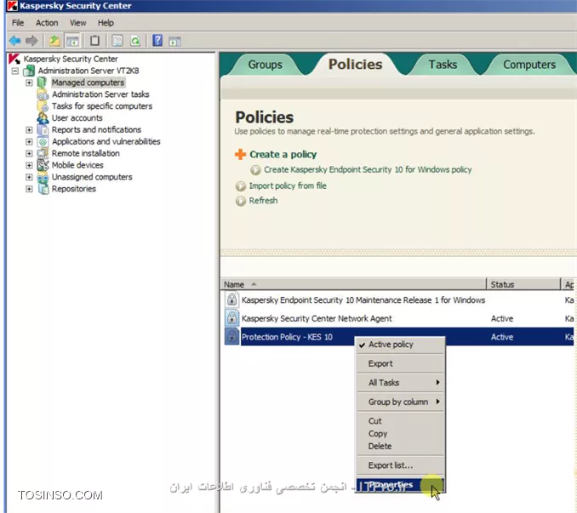Sort by the Status column header
577x513 pixels.
[523, 284]
